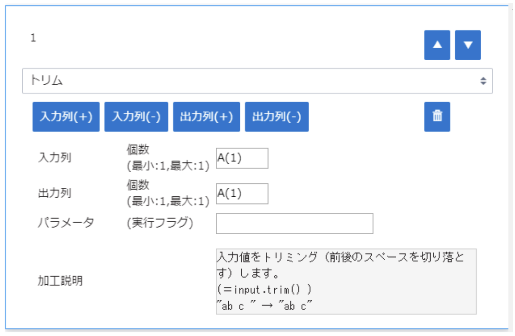Click the 加工説明 row label
The width and height of the screenshot is (515, 336).
[x=60, y=281]
